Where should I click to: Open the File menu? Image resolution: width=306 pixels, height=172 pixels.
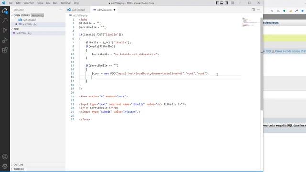click(11, 3)
